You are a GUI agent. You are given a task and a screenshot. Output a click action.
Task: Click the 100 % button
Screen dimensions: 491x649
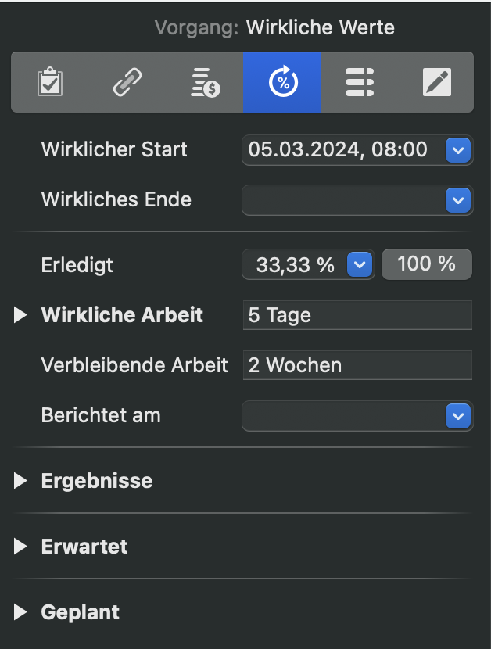426,264
